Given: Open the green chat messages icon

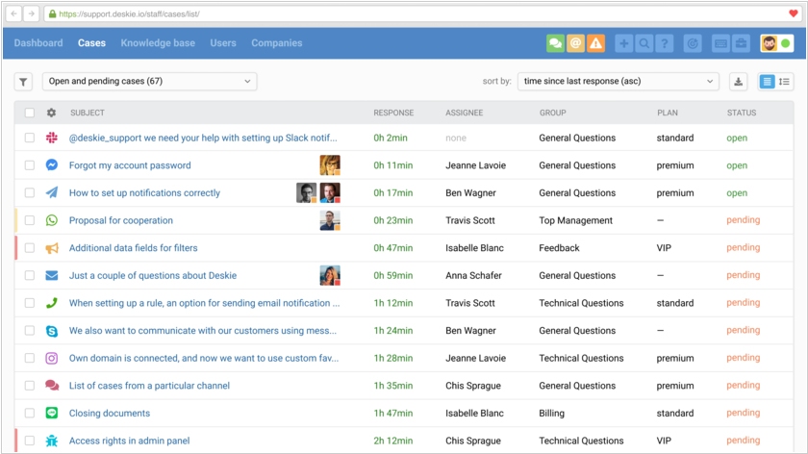Looking at the screenshot, I should 555,43.
